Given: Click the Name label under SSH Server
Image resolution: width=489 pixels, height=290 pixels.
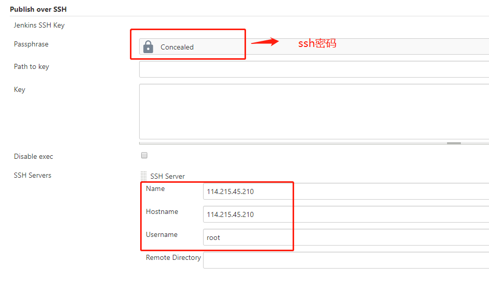Looking at the screenshot, I should pos(155,188).
